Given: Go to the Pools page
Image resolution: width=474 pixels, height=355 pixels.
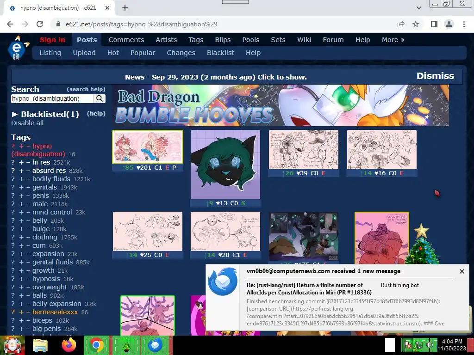Looking at the screenshot, I should 250,40.
